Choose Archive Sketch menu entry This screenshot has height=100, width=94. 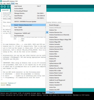28,8
